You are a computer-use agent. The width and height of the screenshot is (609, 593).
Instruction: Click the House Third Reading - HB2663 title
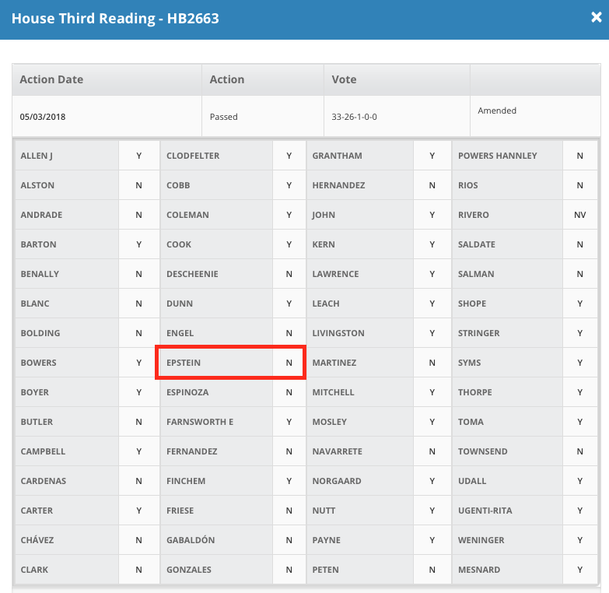click(115, 18)
